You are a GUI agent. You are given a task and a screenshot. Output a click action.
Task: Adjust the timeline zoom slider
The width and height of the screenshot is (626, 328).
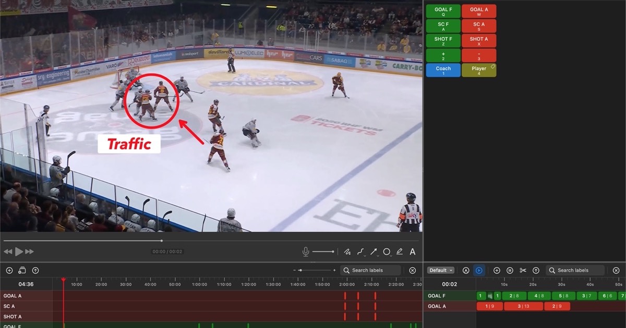click(314, 270)
